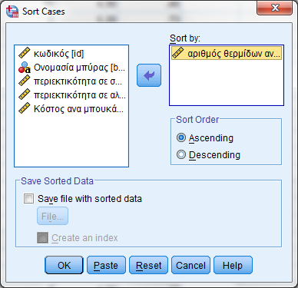Click the nominal string icon beside Ονομασία μπύρας
Image resolution: width=298 pixels, height=288 pixels.
point(25,67)
